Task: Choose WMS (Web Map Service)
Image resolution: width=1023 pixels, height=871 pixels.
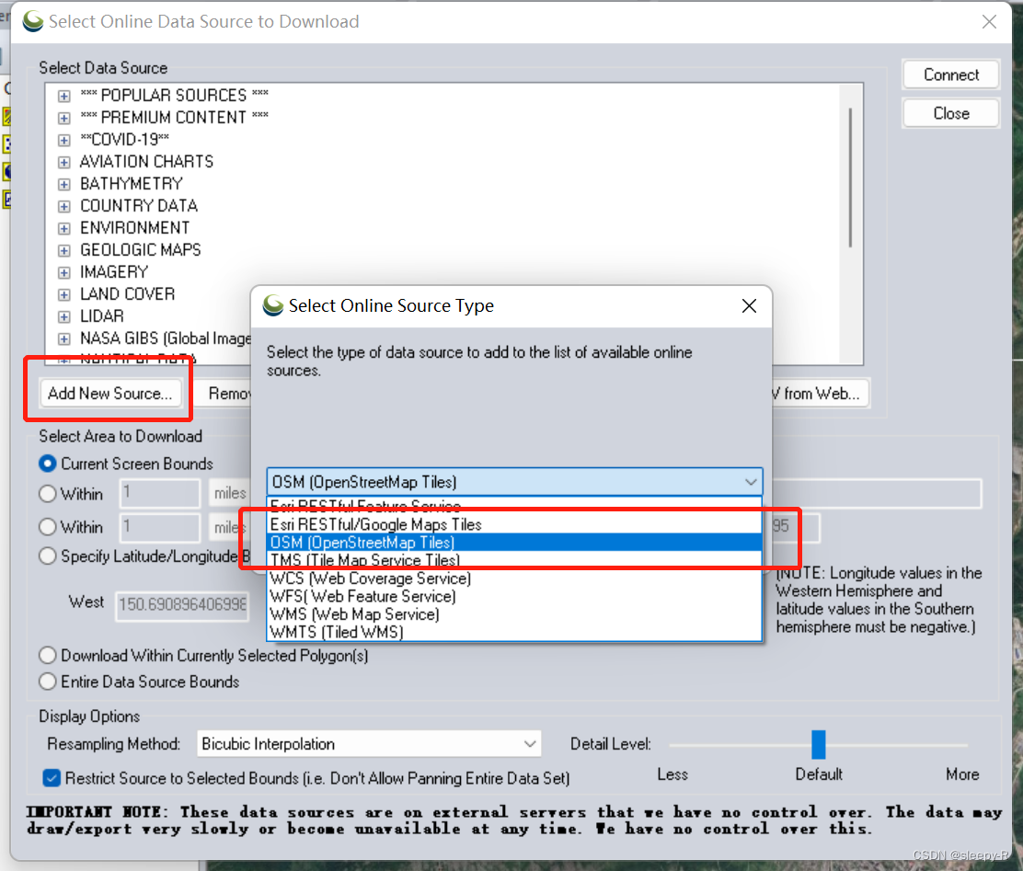Action: click(514, 614)
